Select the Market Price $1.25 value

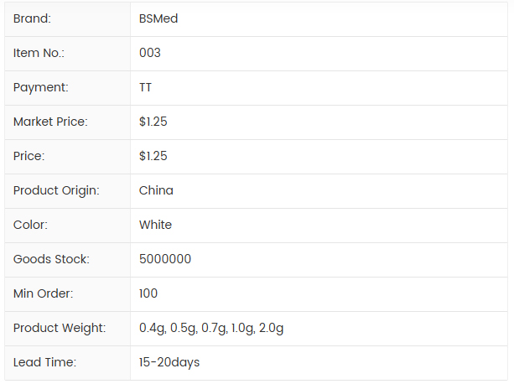point(153,122)
